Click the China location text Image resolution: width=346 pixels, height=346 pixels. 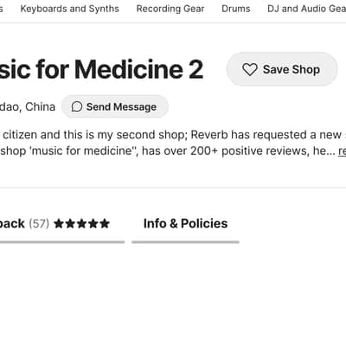[40, 107]
